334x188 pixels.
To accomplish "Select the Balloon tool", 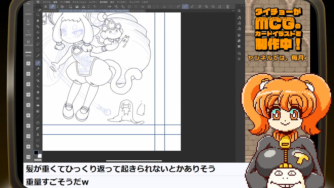I will click(38, 140).
